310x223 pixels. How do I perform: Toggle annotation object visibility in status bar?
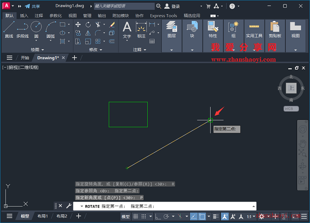tap(225, 217)
